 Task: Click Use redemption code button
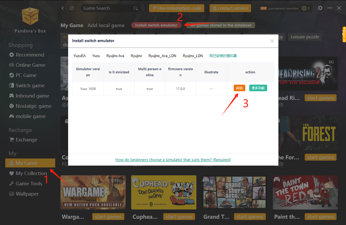[x=177, y=8]
